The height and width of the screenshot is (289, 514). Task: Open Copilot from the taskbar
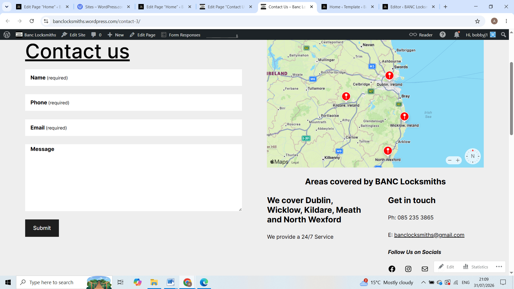click(137, 282)
